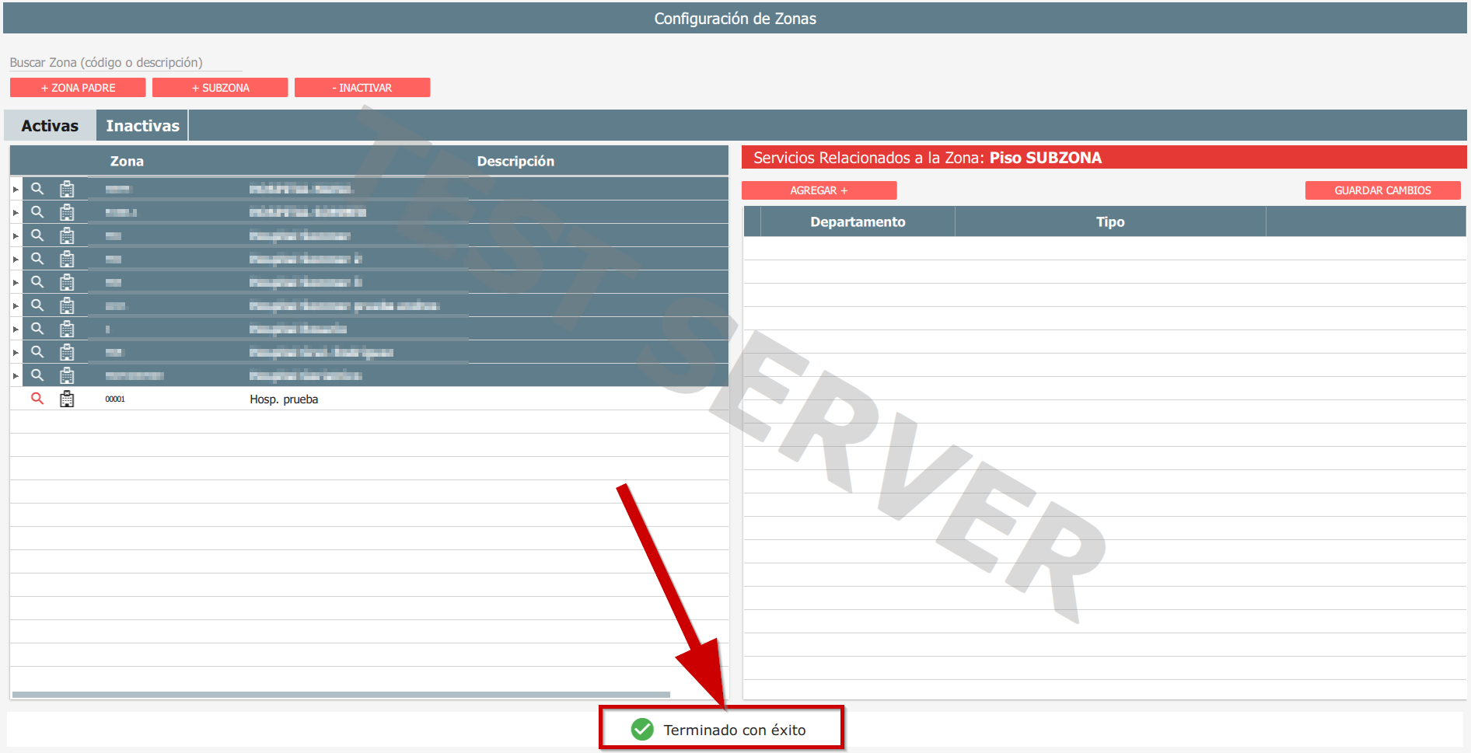Click the green checkmark success icon
Screen dimensions: 1471x753
pyautogui.click(x=642, y=730)
